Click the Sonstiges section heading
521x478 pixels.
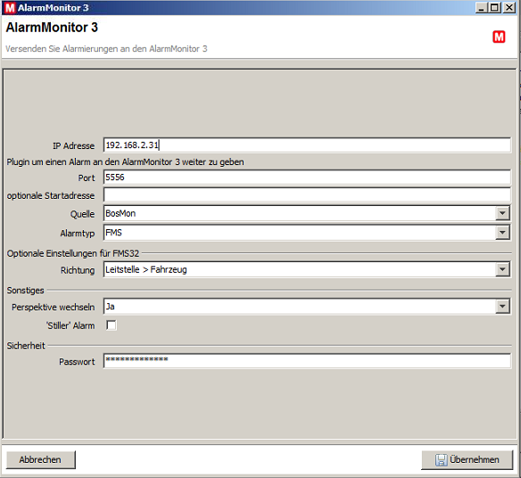(x=26, y=291)
